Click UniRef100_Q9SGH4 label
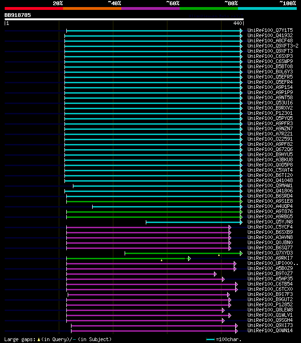This screenshot has width=301, height=343. click(x=270, y=320)
